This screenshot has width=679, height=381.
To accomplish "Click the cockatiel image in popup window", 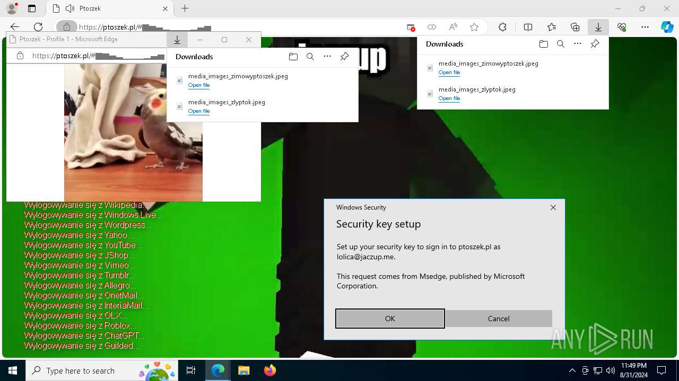I will pyautogui.click(x=133, y=132).
